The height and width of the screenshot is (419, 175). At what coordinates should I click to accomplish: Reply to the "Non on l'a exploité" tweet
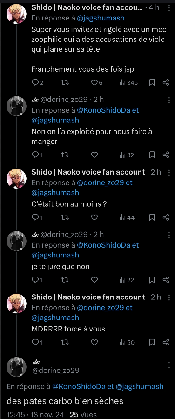[x=37, y=155]
